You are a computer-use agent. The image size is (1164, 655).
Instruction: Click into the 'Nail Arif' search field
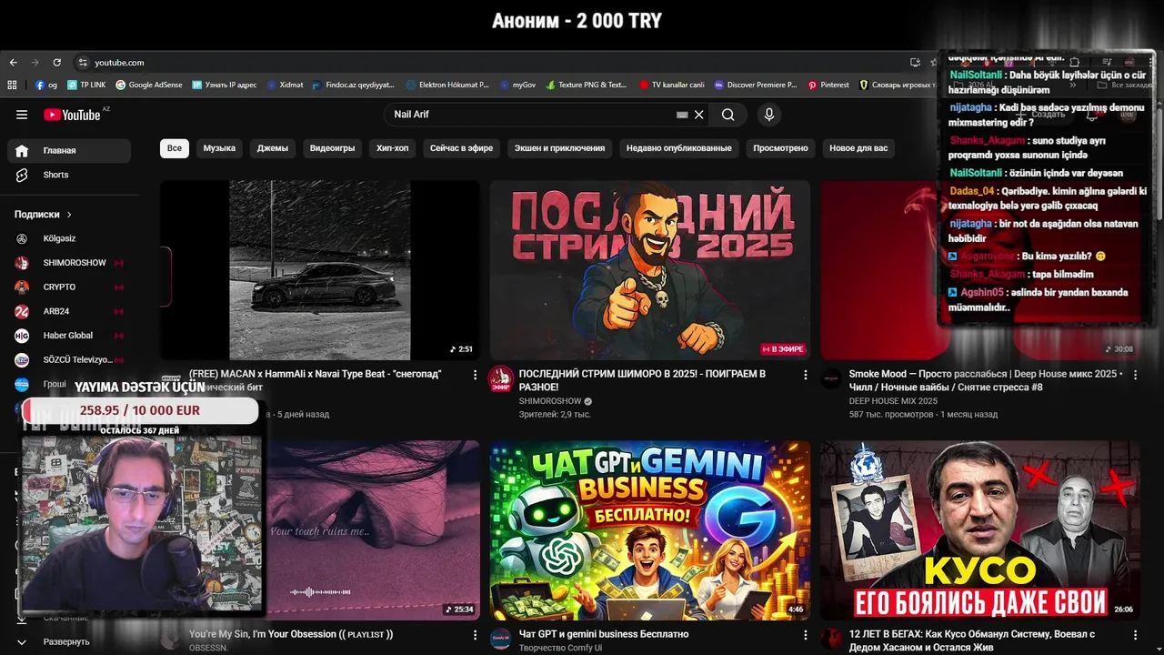[x=532, y=115]
